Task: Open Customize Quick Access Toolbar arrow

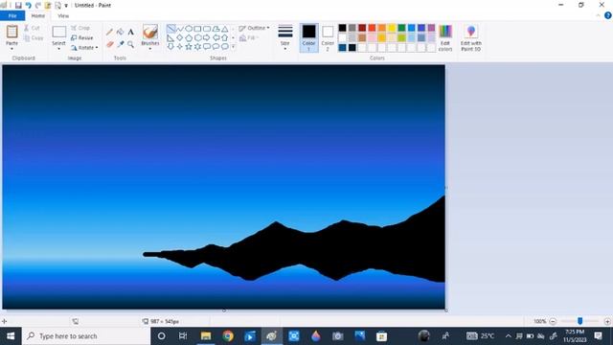Action: coord(66,6)
